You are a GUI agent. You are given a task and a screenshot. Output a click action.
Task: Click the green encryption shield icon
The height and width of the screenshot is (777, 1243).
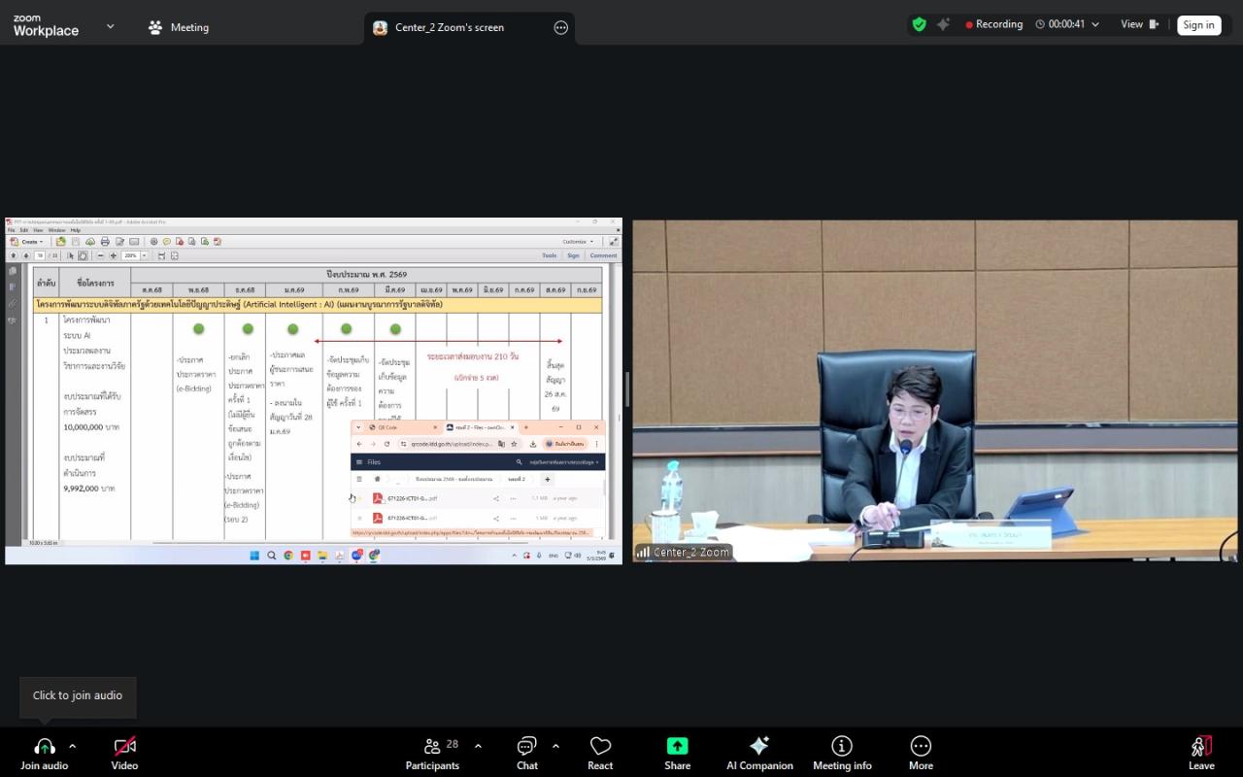(919, 24)
